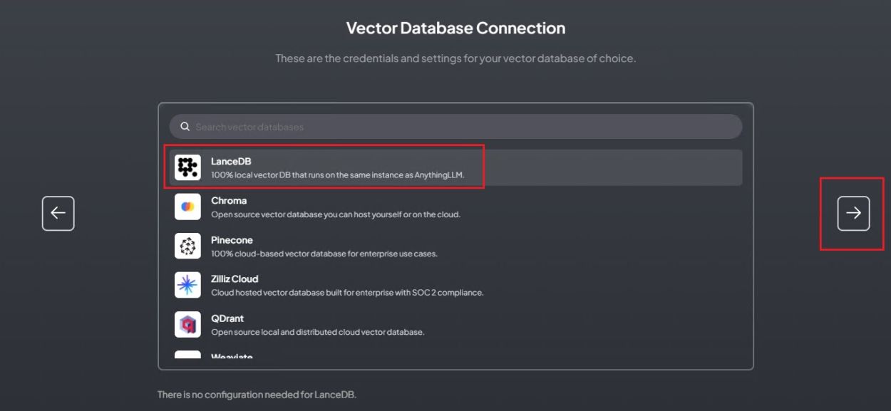Choose Chroma as the vector database
The width and height of the screenshot is (891, 411).
229,201
